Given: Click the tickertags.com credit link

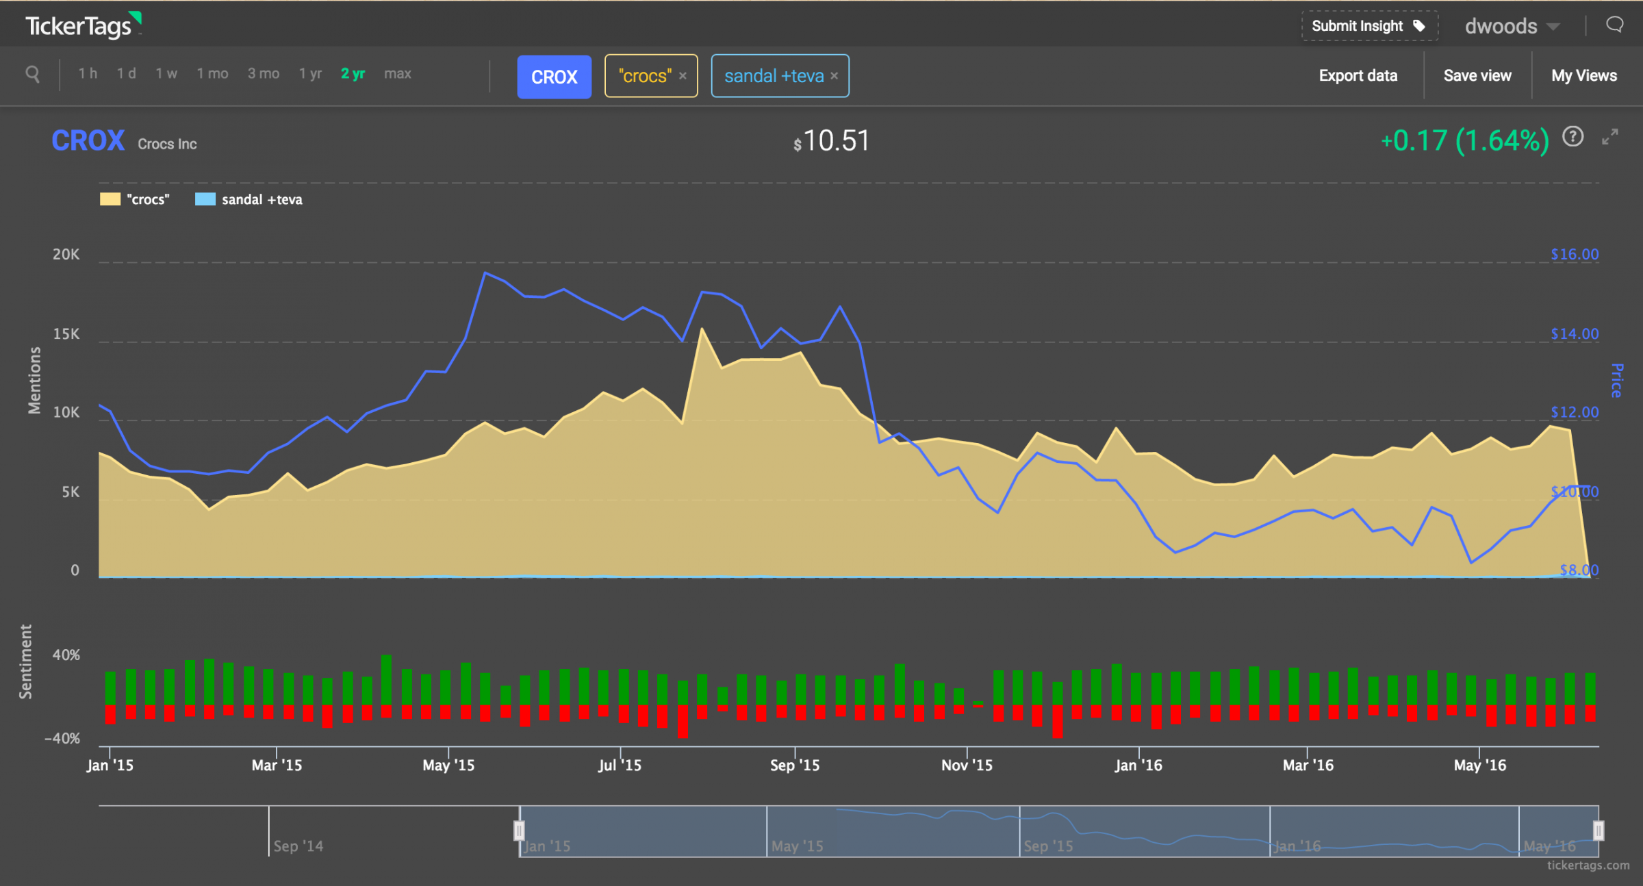Looking at the screenshot, I should click(x=1588, y=865).
